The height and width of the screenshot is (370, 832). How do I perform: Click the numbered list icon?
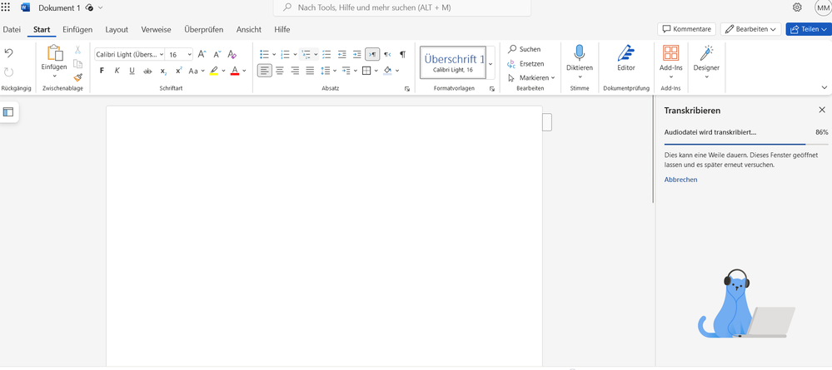click(x=284, y=54)
